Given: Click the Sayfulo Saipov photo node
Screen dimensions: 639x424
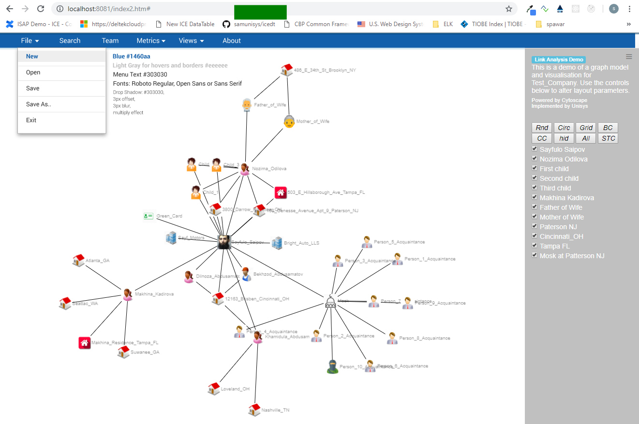Looking at the screenshot, I should click(223, 242).
